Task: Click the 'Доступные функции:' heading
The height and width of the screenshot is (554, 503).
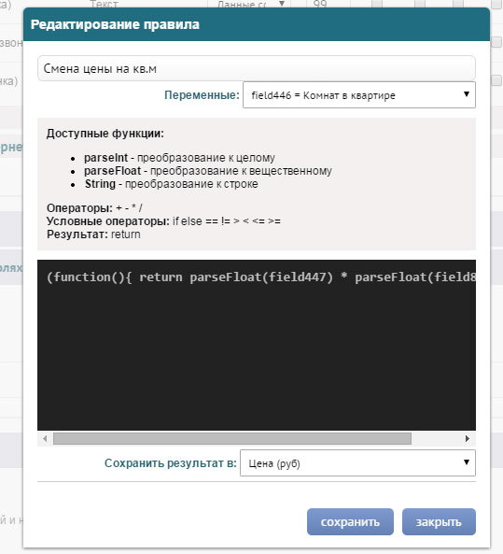Action: [105, 134]
